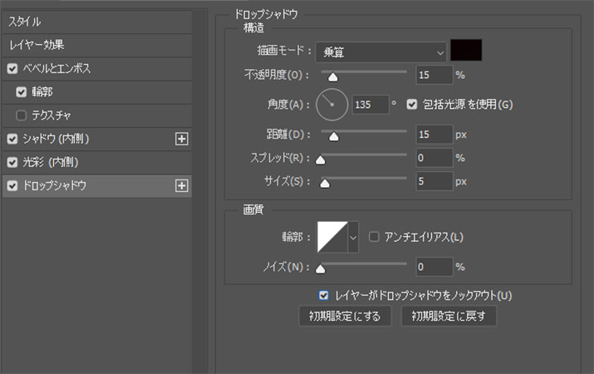The width and height of the screenshot is (594, 374).
Task: Toggle レイヤーがドロップシャドウをノックアウト checkbox
Action: [323, 295]
